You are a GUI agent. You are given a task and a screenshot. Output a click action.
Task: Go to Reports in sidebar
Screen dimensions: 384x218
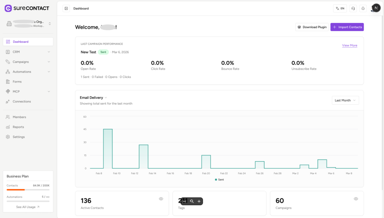(18, 127)
